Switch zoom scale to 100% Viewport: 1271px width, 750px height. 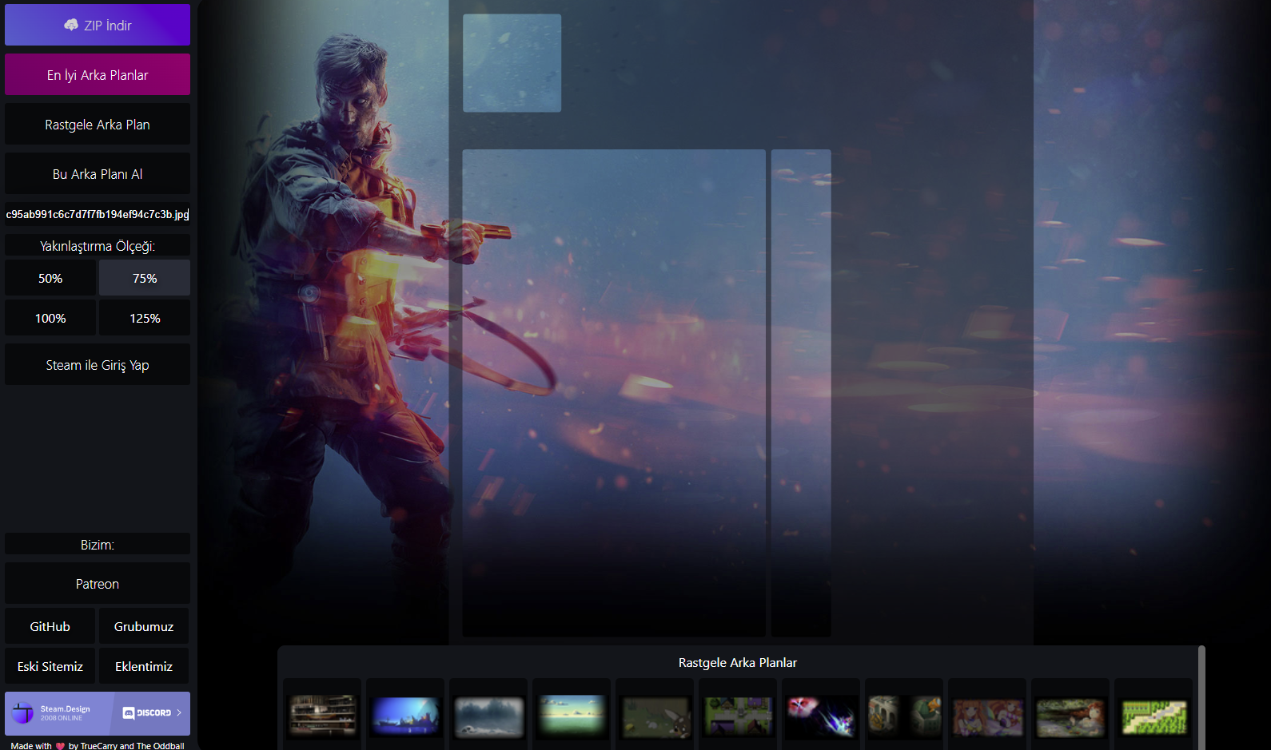click(x=50, y=318)
